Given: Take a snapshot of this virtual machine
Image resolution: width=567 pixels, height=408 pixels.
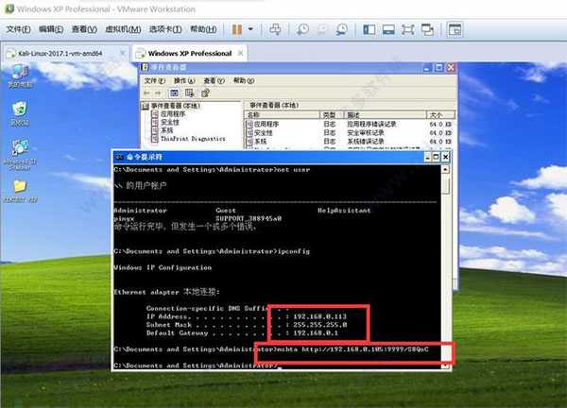Looking at the screenshot, I should [302, 29].
